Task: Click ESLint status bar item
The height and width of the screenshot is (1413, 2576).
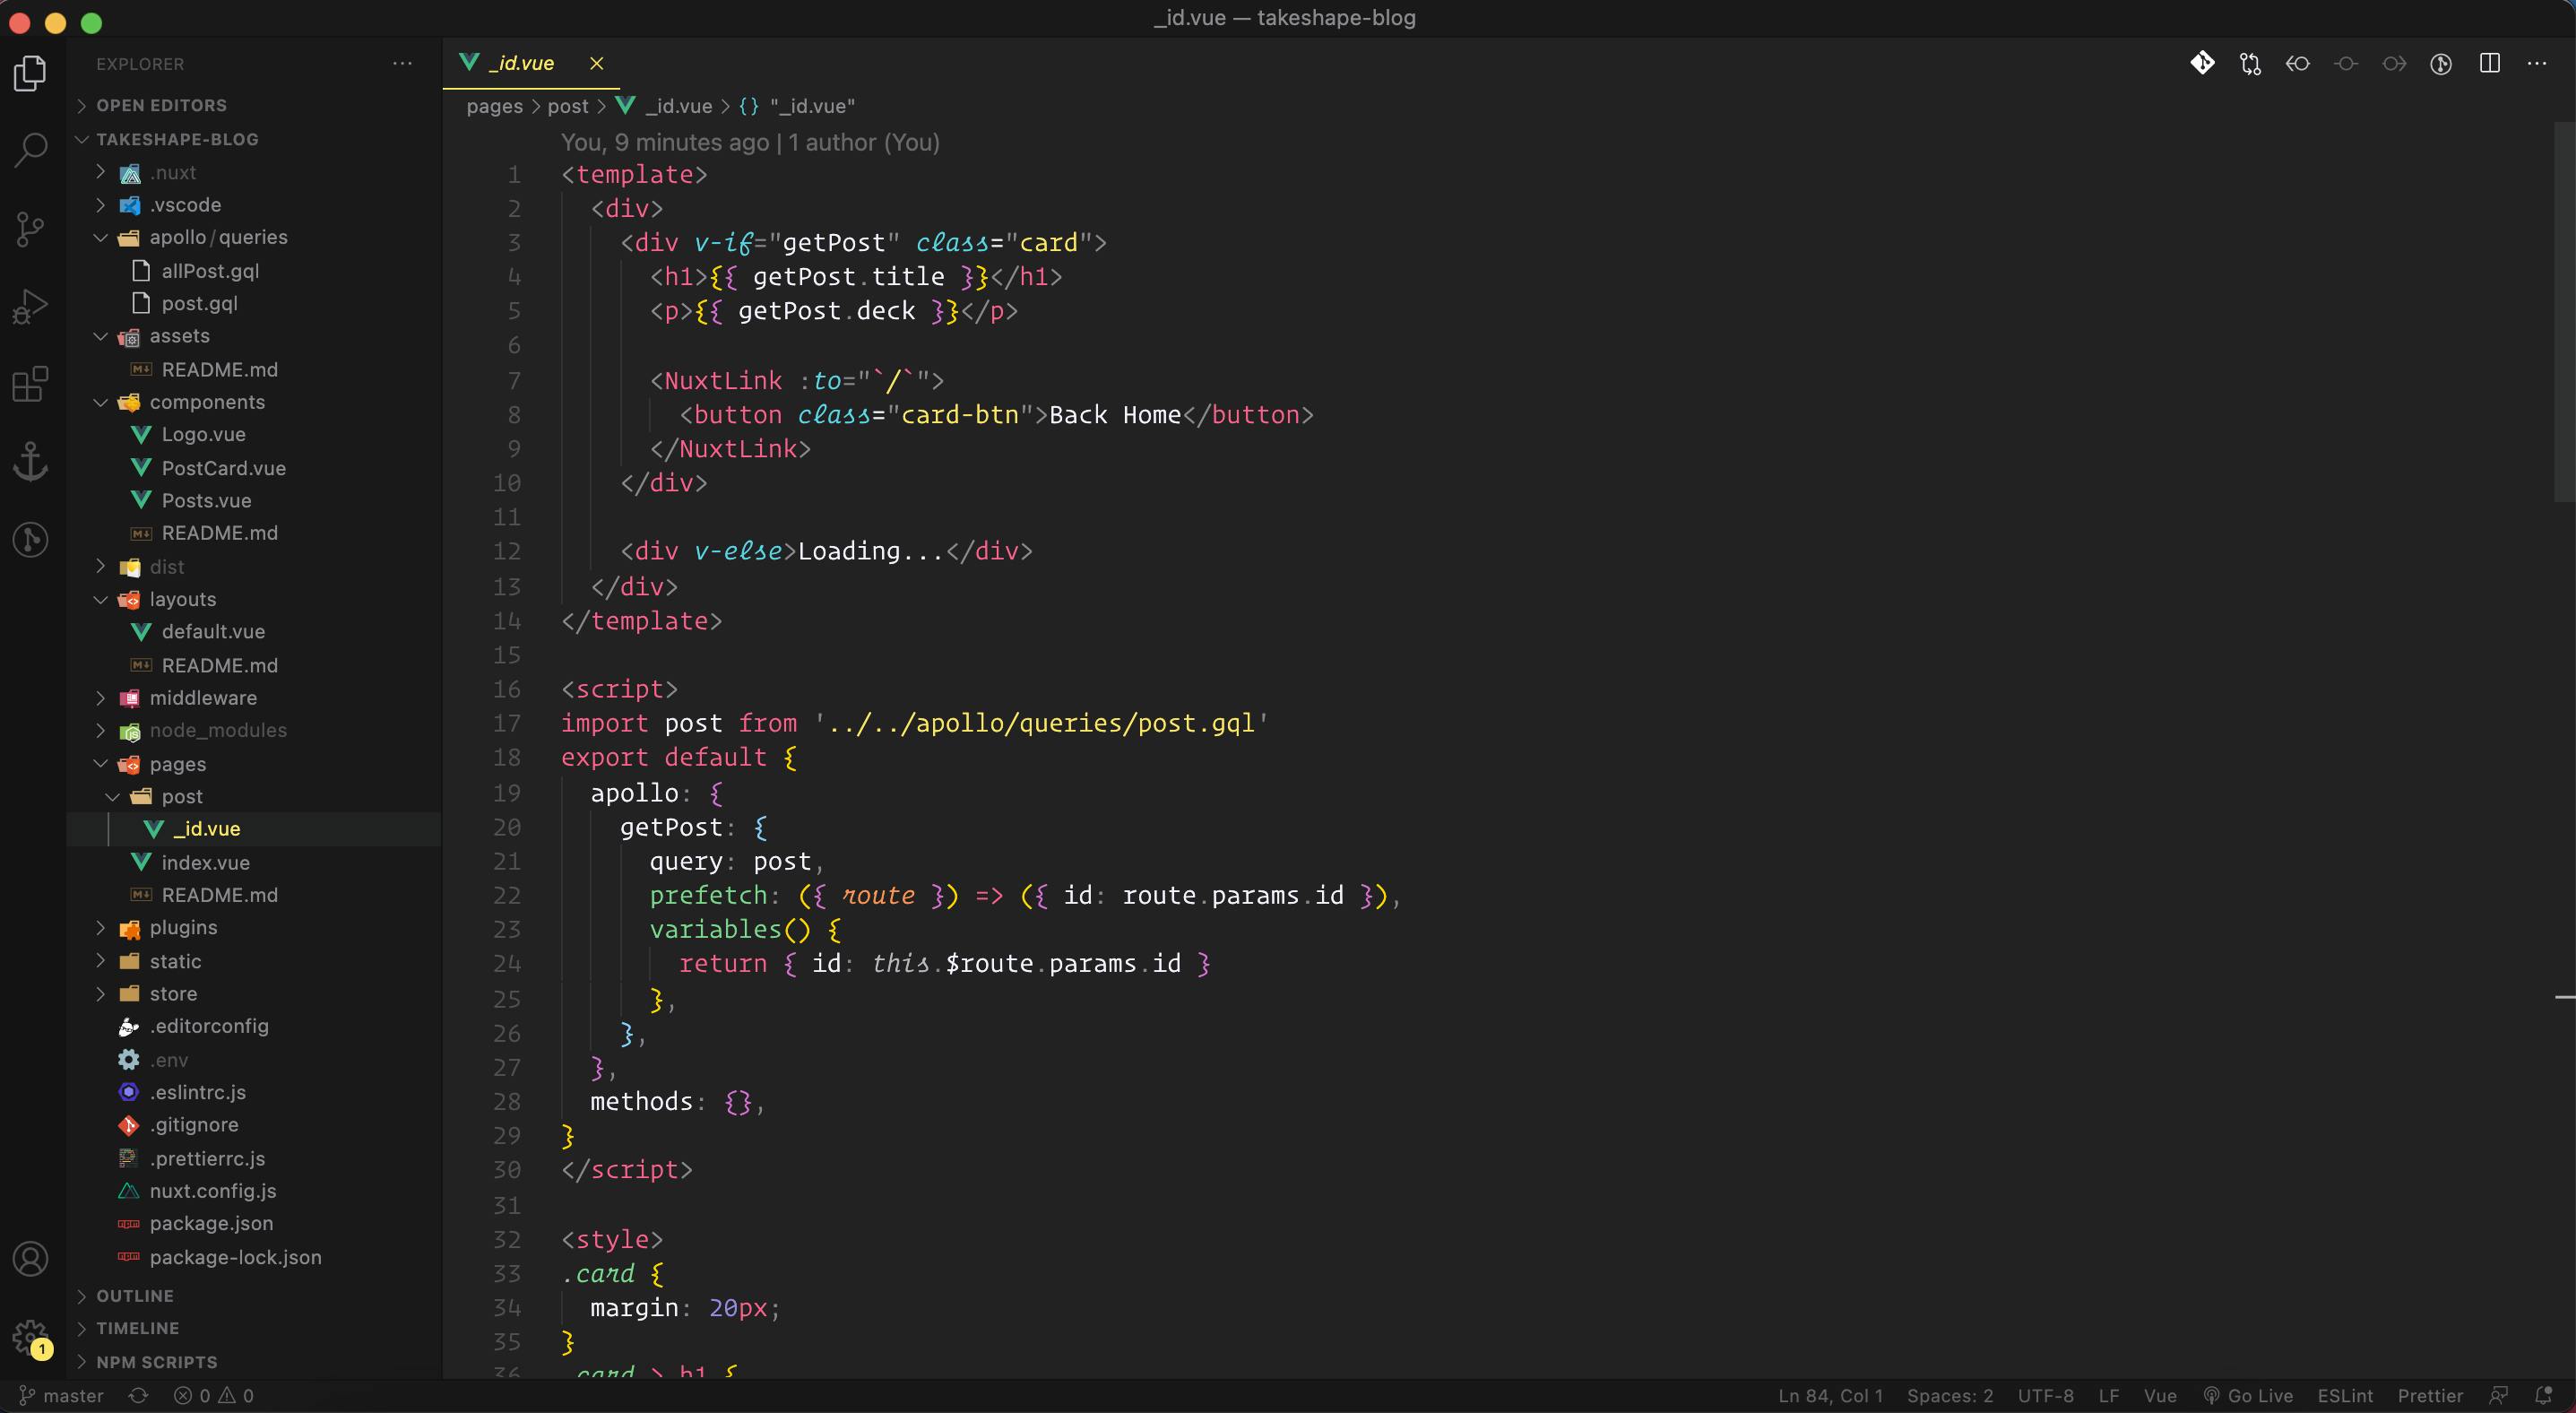Action: click(x=2345, y=1396)
